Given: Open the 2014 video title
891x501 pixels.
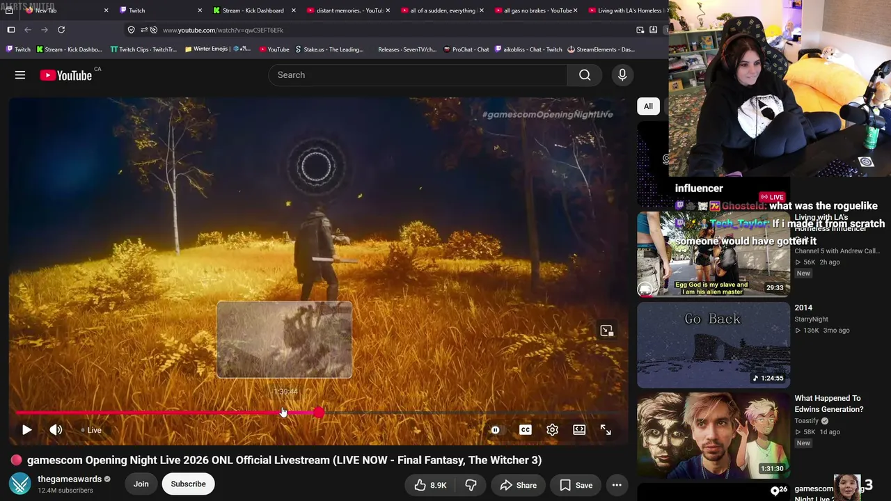Looking at the screenshot, I should (x=803, y=308).
